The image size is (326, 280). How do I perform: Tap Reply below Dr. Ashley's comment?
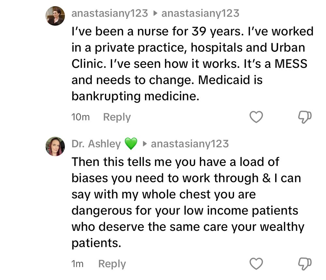(112, 263)
